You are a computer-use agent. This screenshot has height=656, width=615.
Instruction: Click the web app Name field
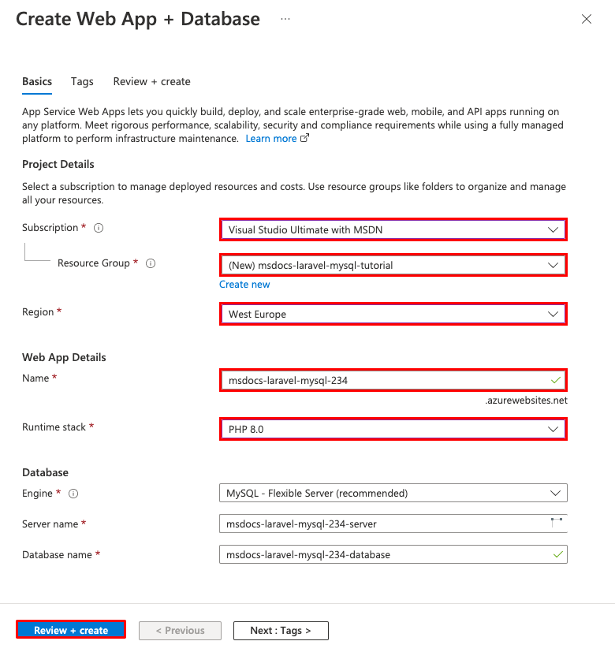coord(386,380)
